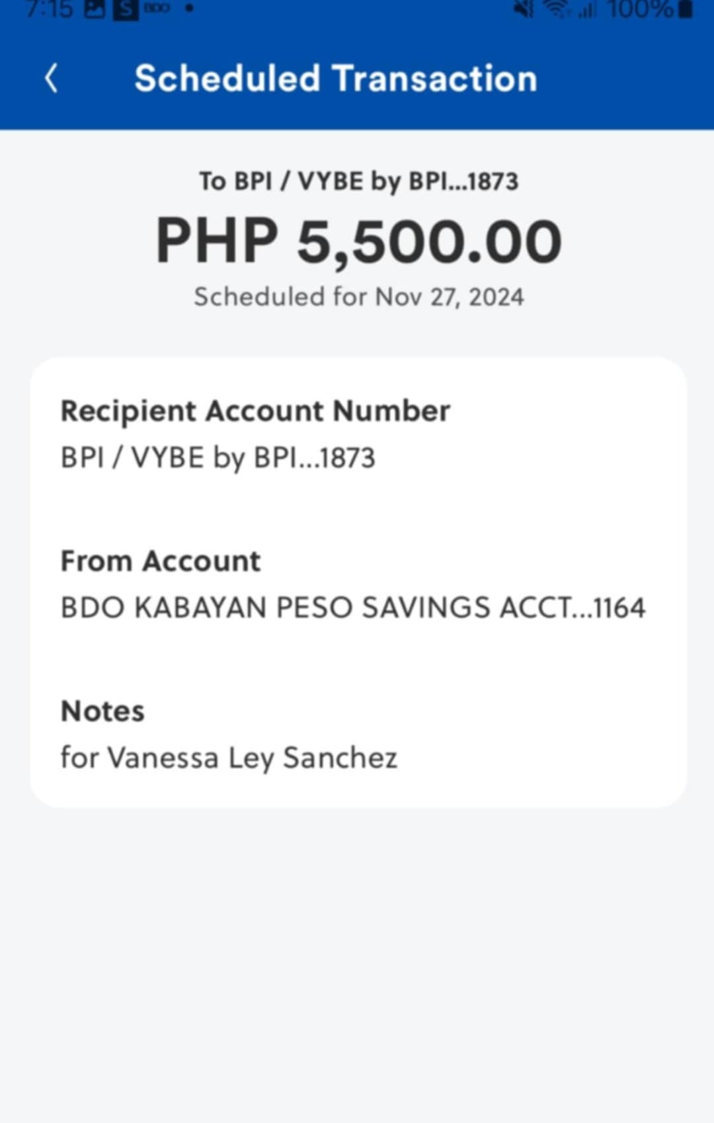
Task: Tap the 100% battery percentage text
Action: point(640,9)
